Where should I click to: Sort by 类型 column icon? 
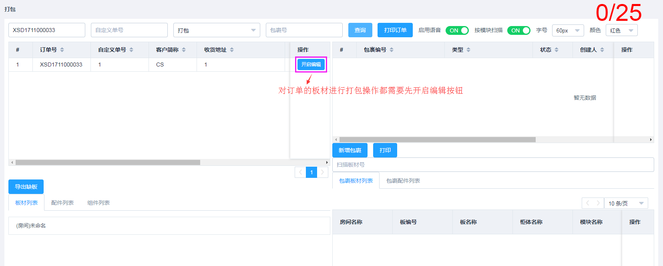tap(468, 50)
